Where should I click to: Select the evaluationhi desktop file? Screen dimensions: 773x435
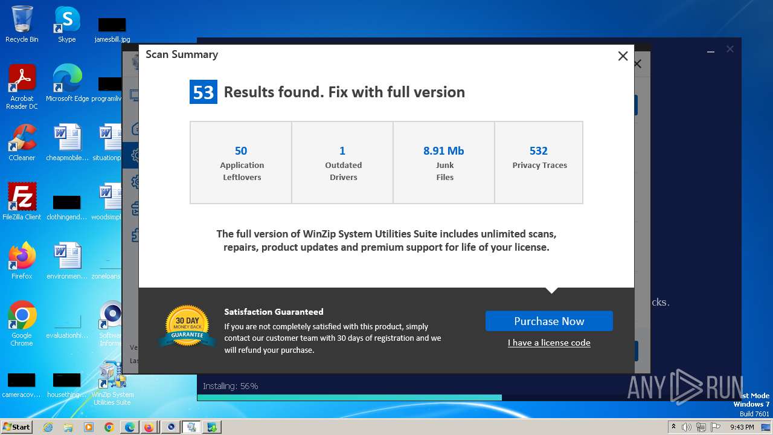tap(67, 326)
